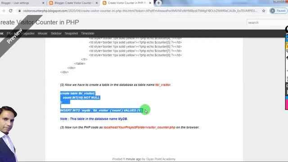
Task: Close the Blogger User settings tab
Action: [x=43, y=3]
